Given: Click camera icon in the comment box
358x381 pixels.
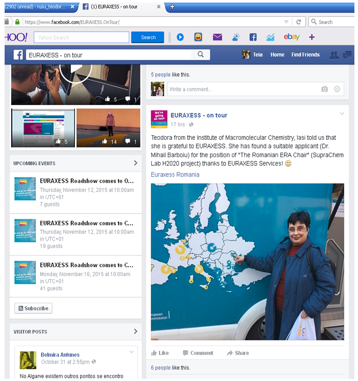Looking at the screenshot, I should click(x=325, y=89).
